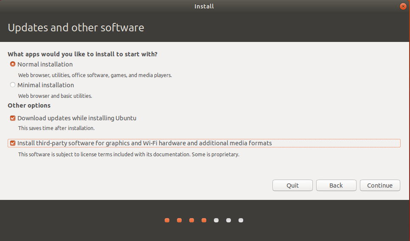Uncheck Download updates while installing Ubuntu

click(13, 118)
